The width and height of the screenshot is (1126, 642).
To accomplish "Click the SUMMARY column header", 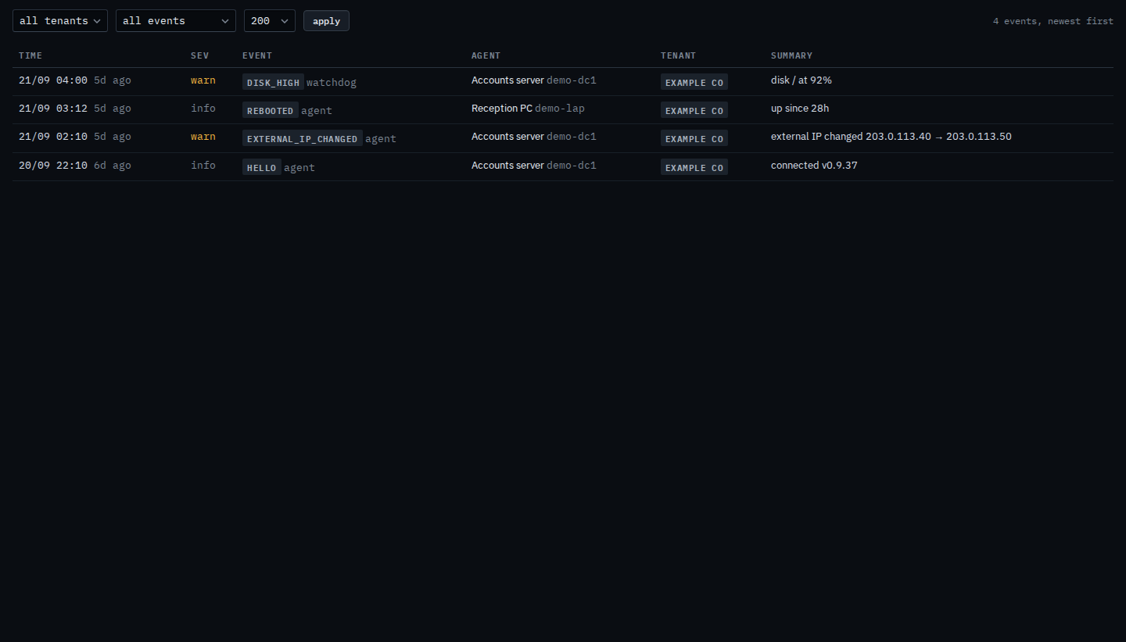I will point(791,55).
